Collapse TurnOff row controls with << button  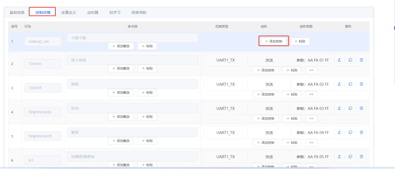(311, 94)
